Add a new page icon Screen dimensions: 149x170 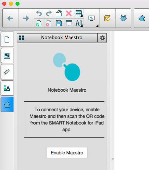point(39,23)
